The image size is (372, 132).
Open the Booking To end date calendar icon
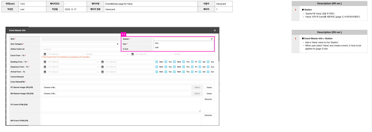click(x=102, y=62)
